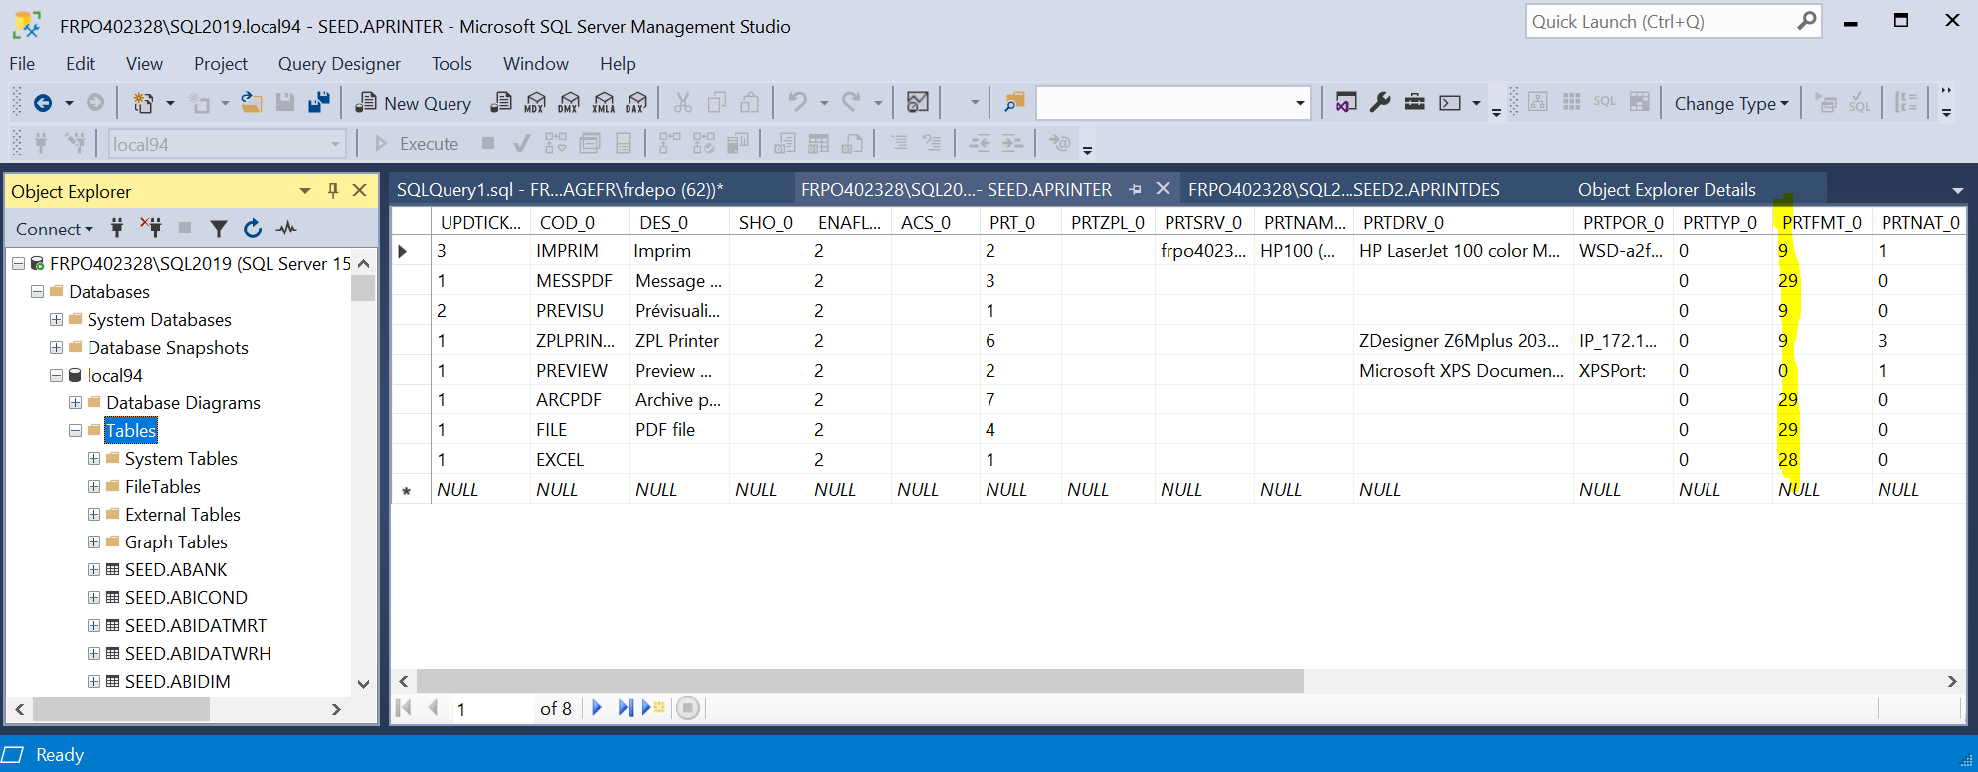The height and width of the screenshot is (772, 1978).
Task: Click the Quick Launch search box
Action: [x=1661, y=22]
